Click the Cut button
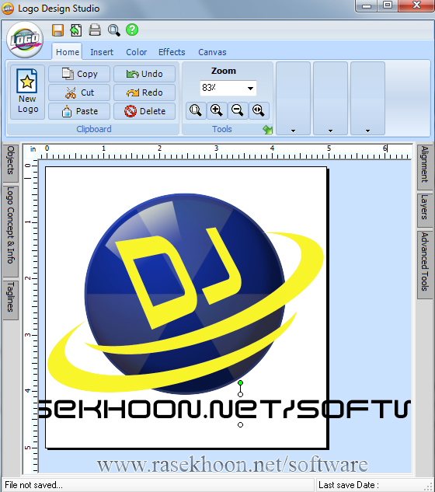Screen dimensions: 435x492 click(79, 92)
